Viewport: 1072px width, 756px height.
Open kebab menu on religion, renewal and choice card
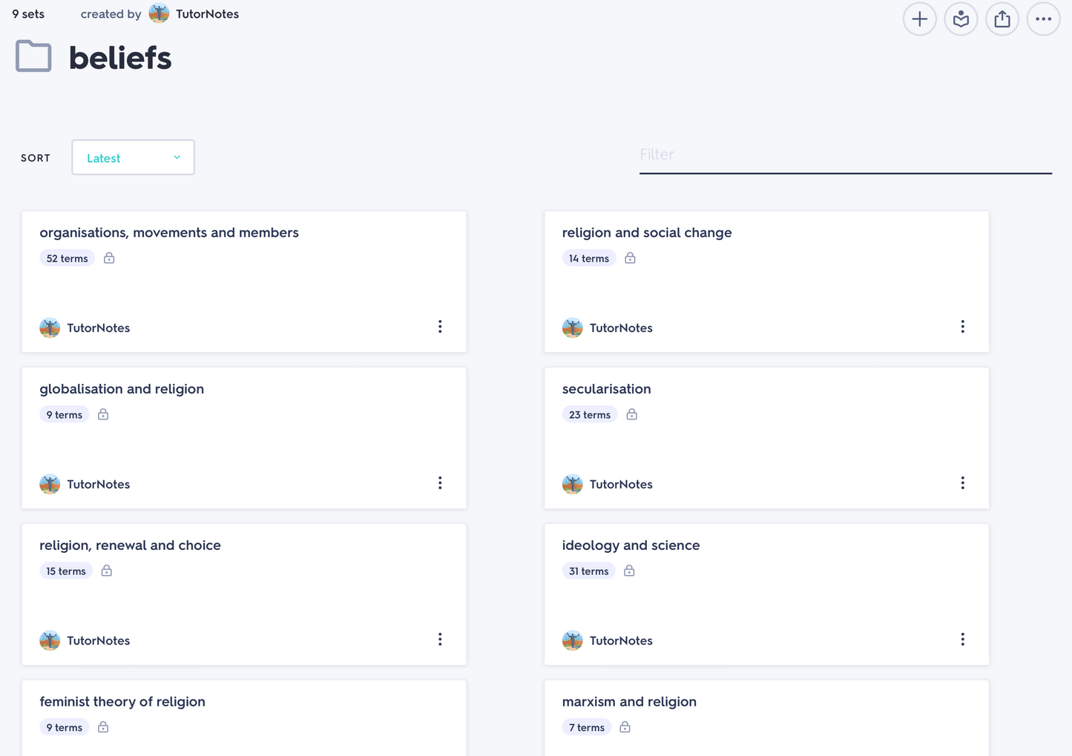click(x=440, y=640)
